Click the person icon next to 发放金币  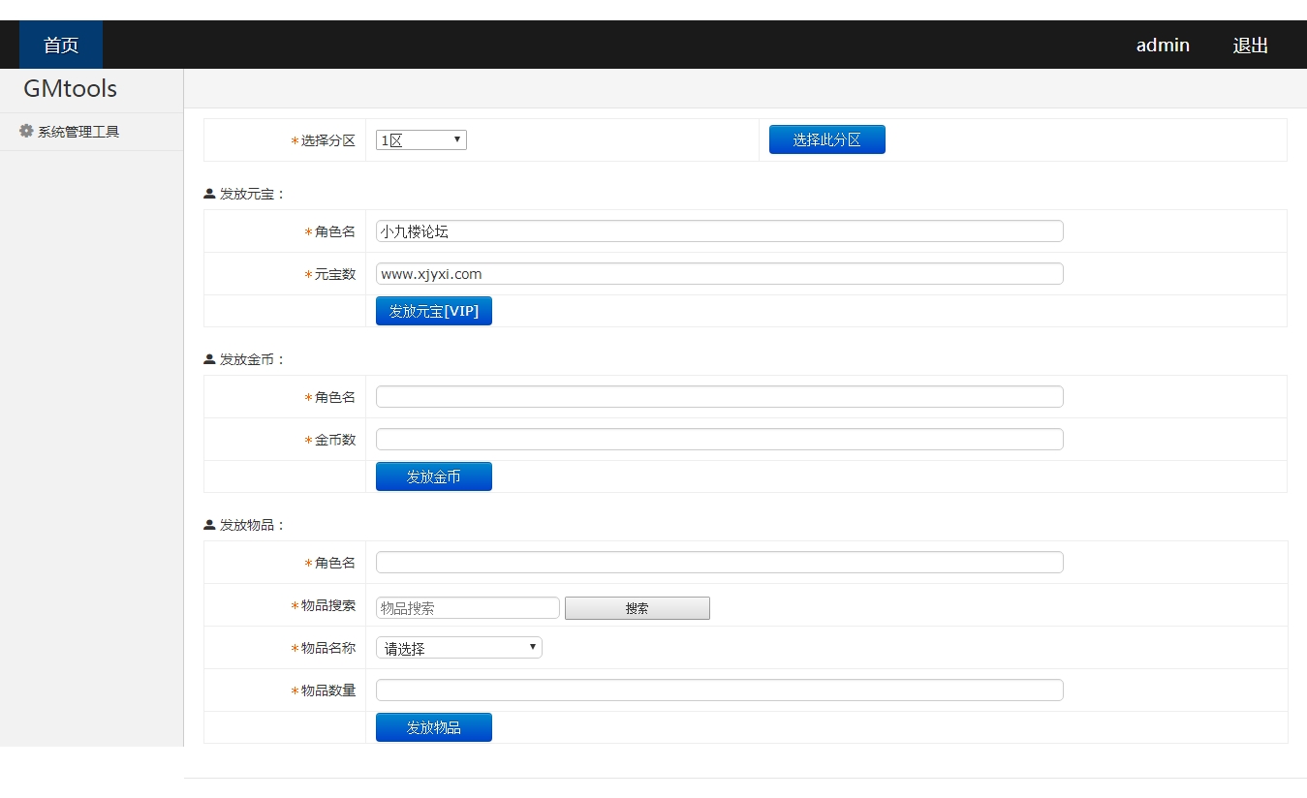(209, 359)
